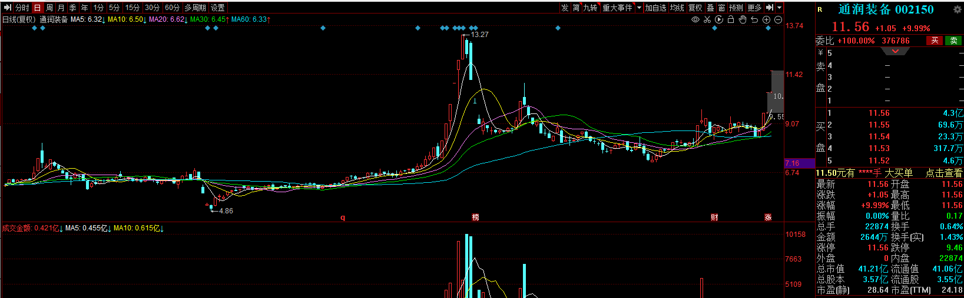Click the q marker on timeline
964x298 pixels.
tap(343, 217)
